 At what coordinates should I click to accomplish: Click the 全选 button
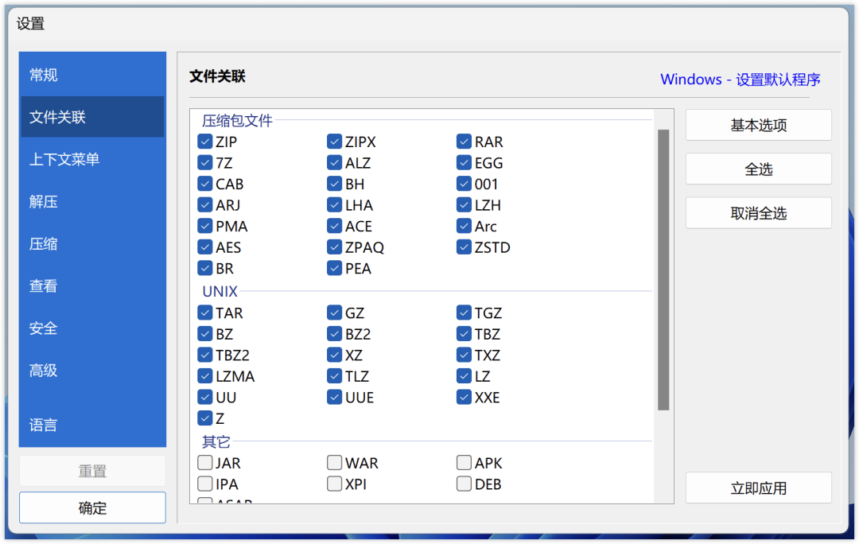[758, 169]
